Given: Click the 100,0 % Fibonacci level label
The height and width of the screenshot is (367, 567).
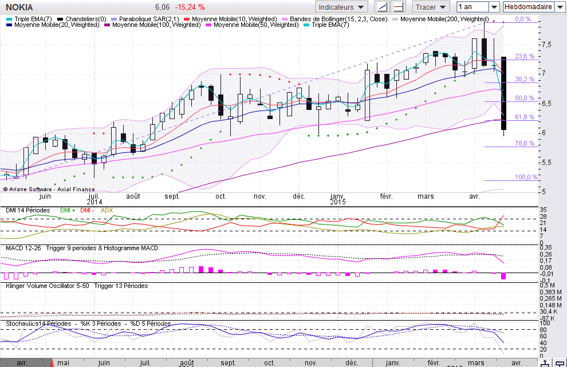Looking at the screenshot, I should 526,177.
